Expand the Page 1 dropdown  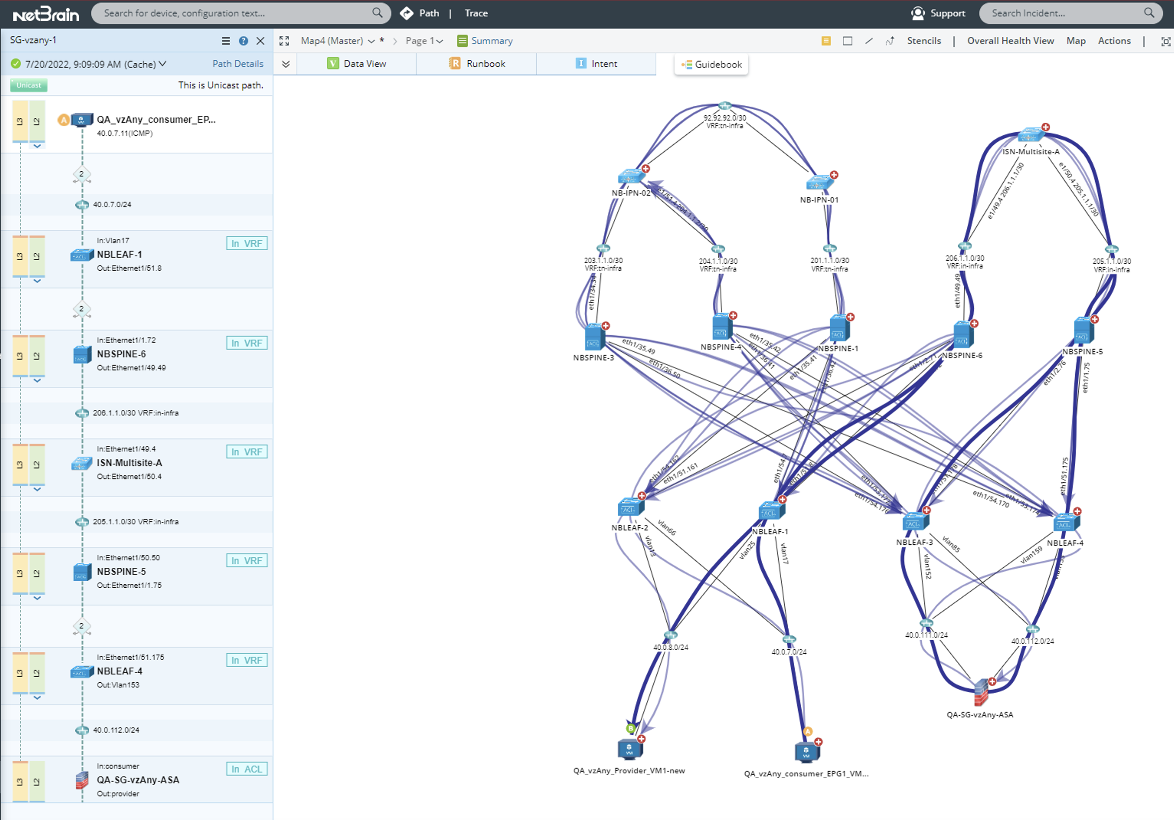point(439,41)
